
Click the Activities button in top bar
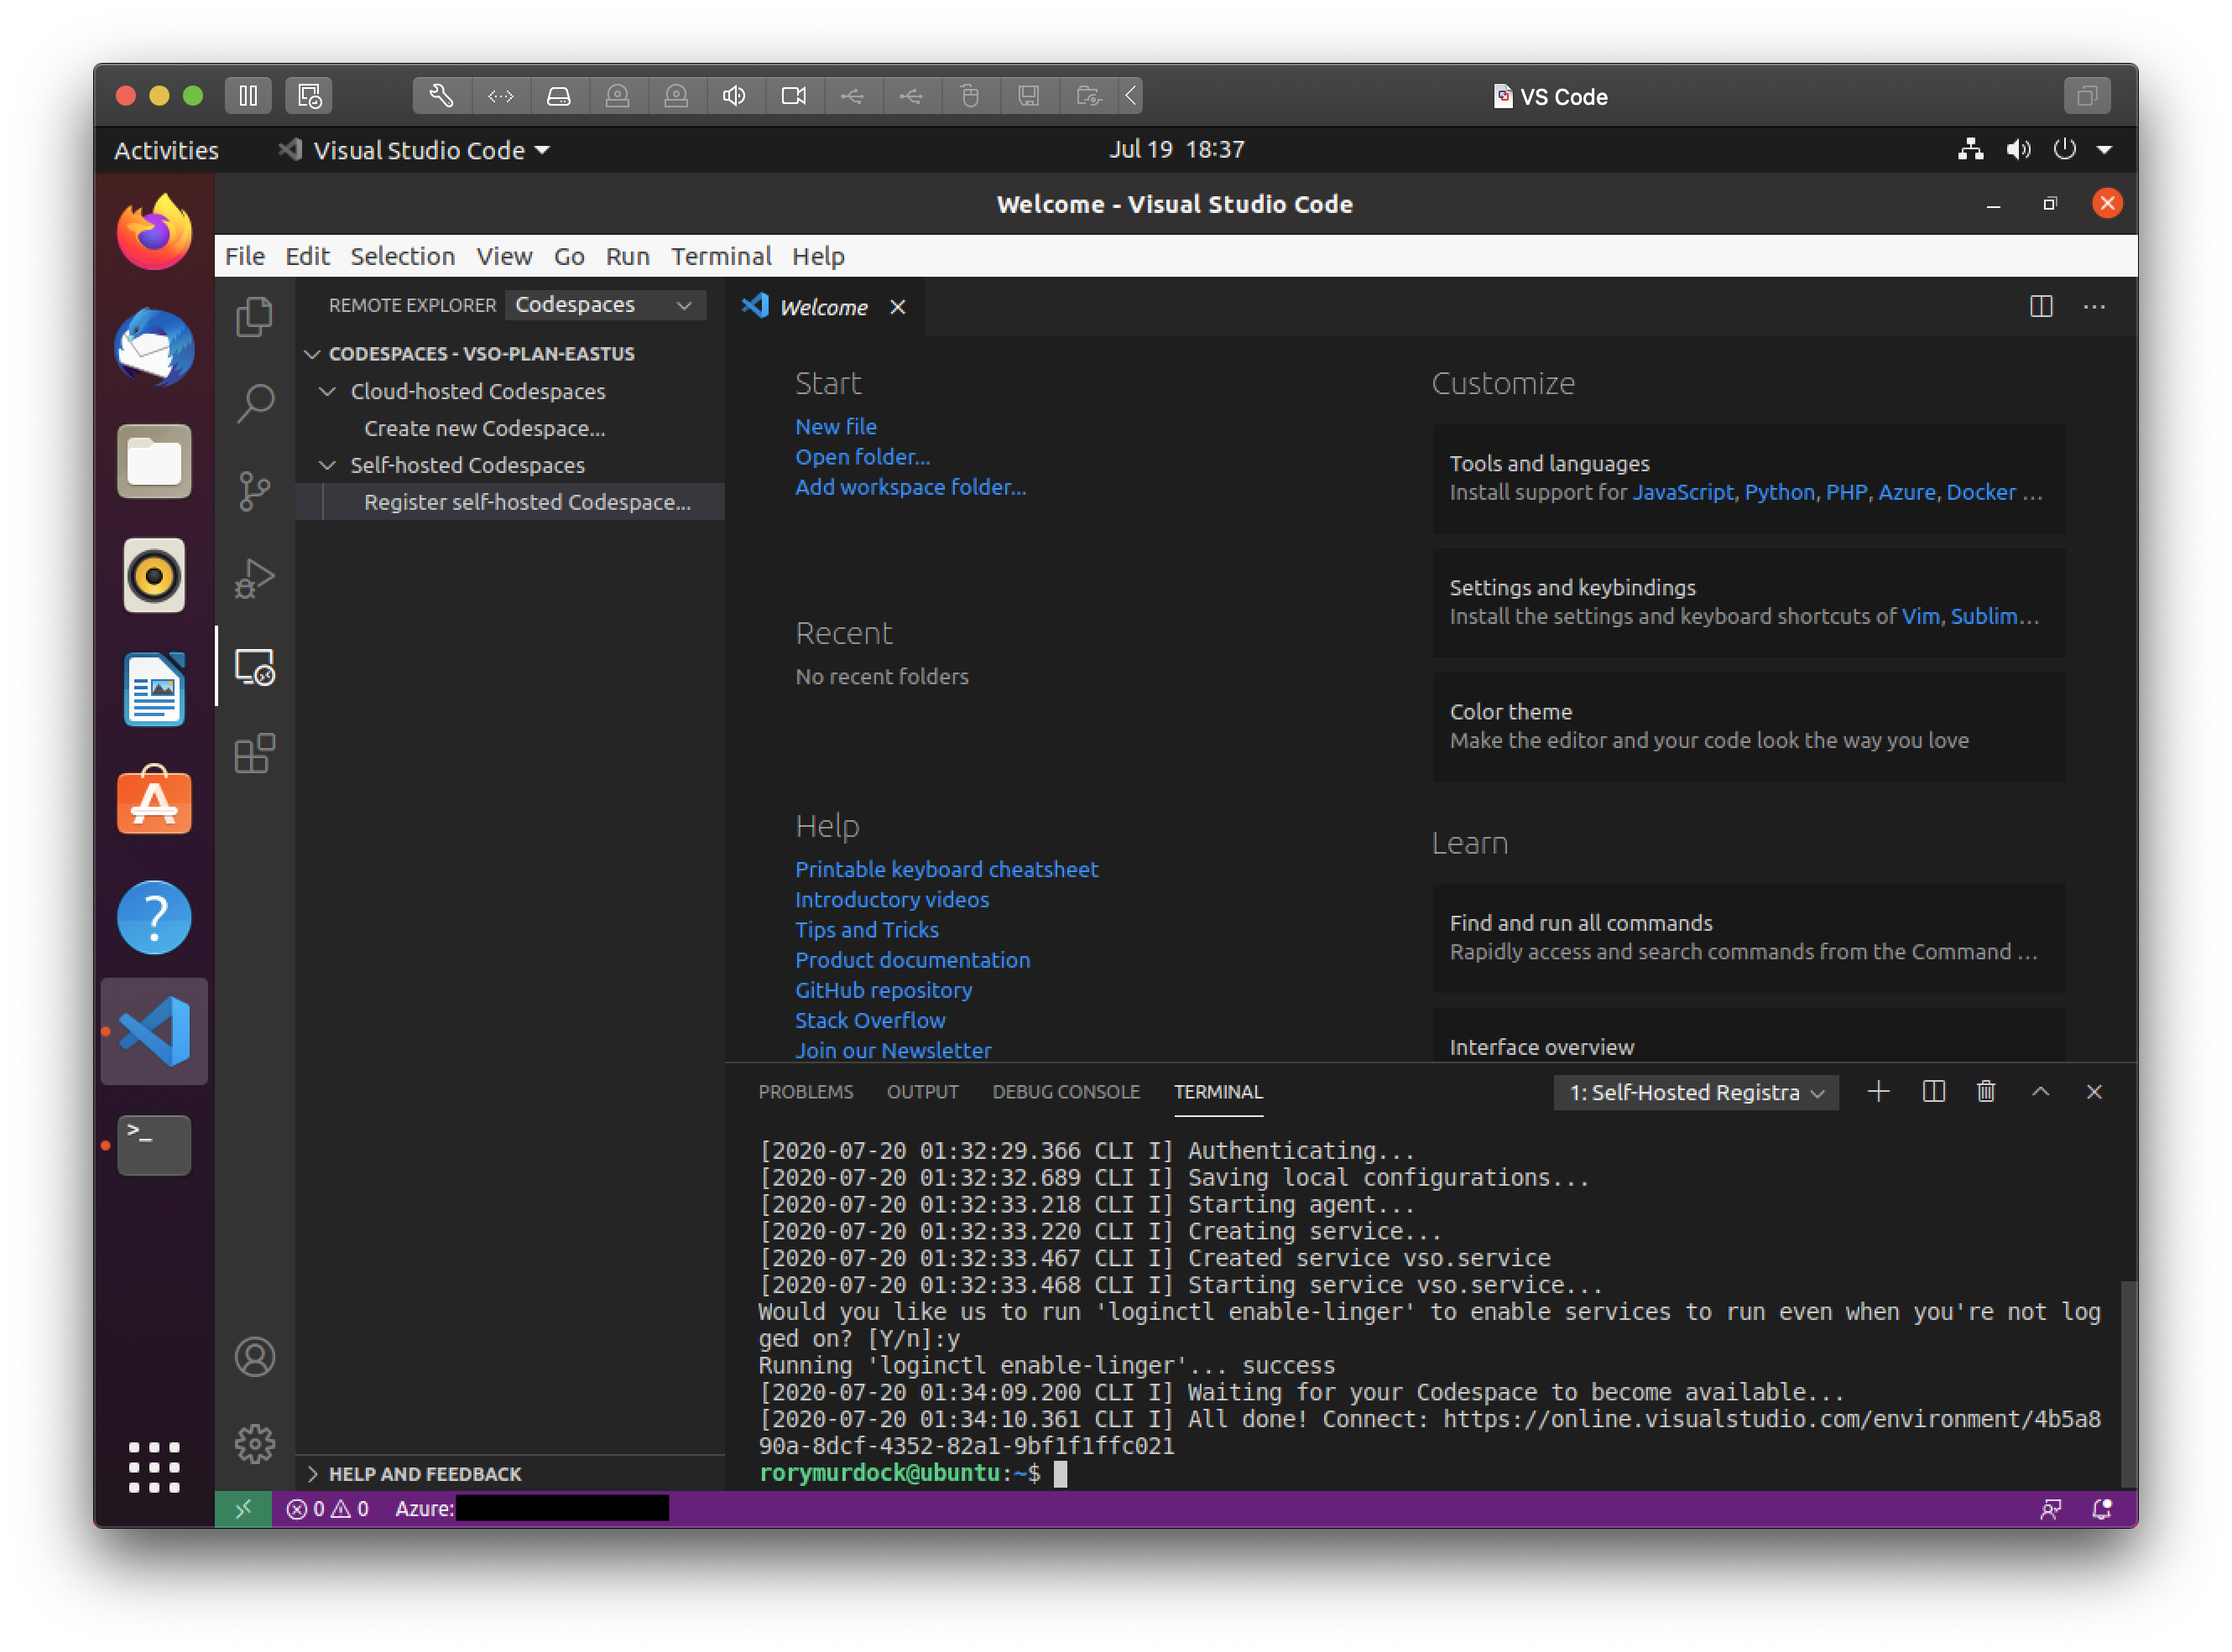(166, 150)
